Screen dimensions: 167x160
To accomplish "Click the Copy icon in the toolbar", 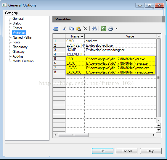I will click(x=71, y=29).
